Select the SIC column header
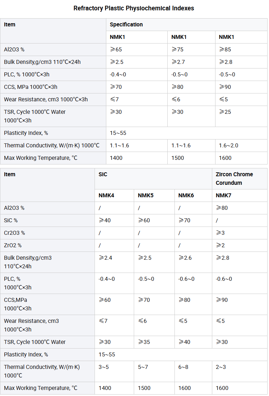 click(153, 178)
